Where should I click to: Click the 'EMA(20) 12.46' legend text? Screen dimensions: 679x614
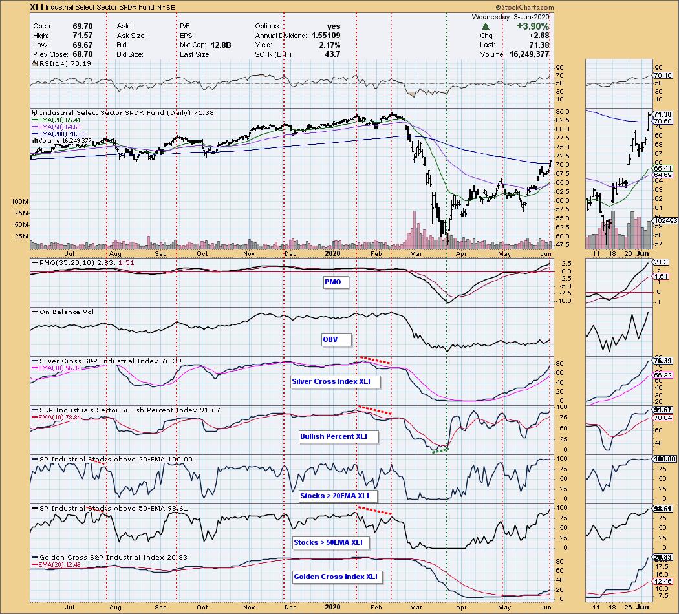59,565
